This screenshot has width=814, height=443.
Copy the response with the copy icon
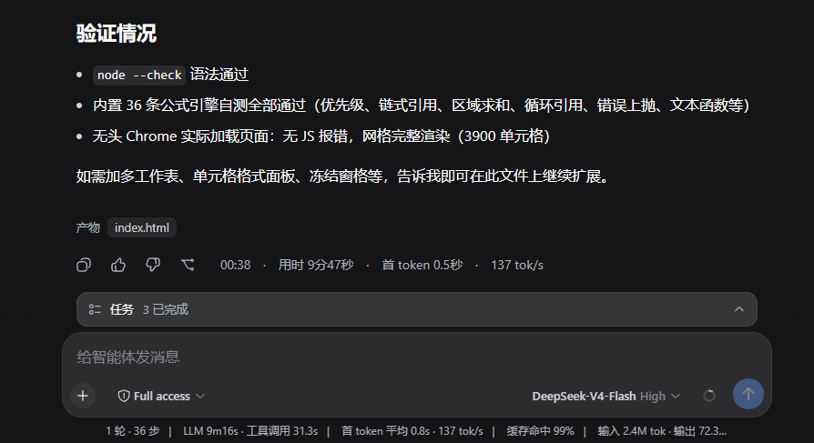pos(84,265)
